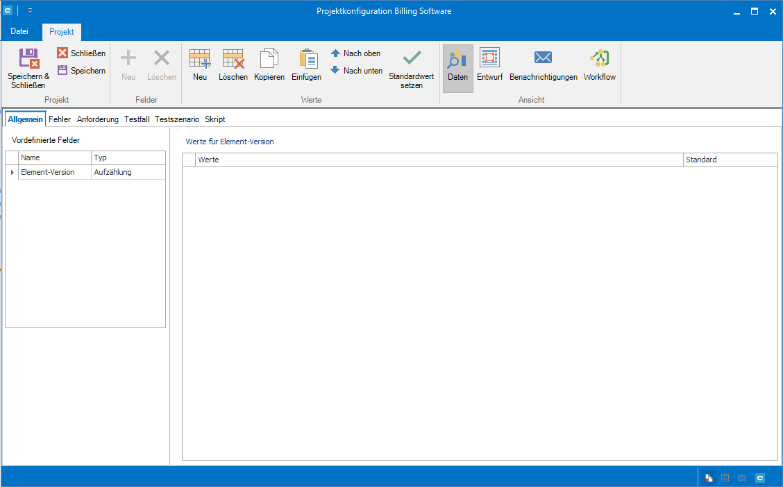Click Schließen in the Projekt group
The width and height of the screenshot is (783, 487).
click(81, 53)
